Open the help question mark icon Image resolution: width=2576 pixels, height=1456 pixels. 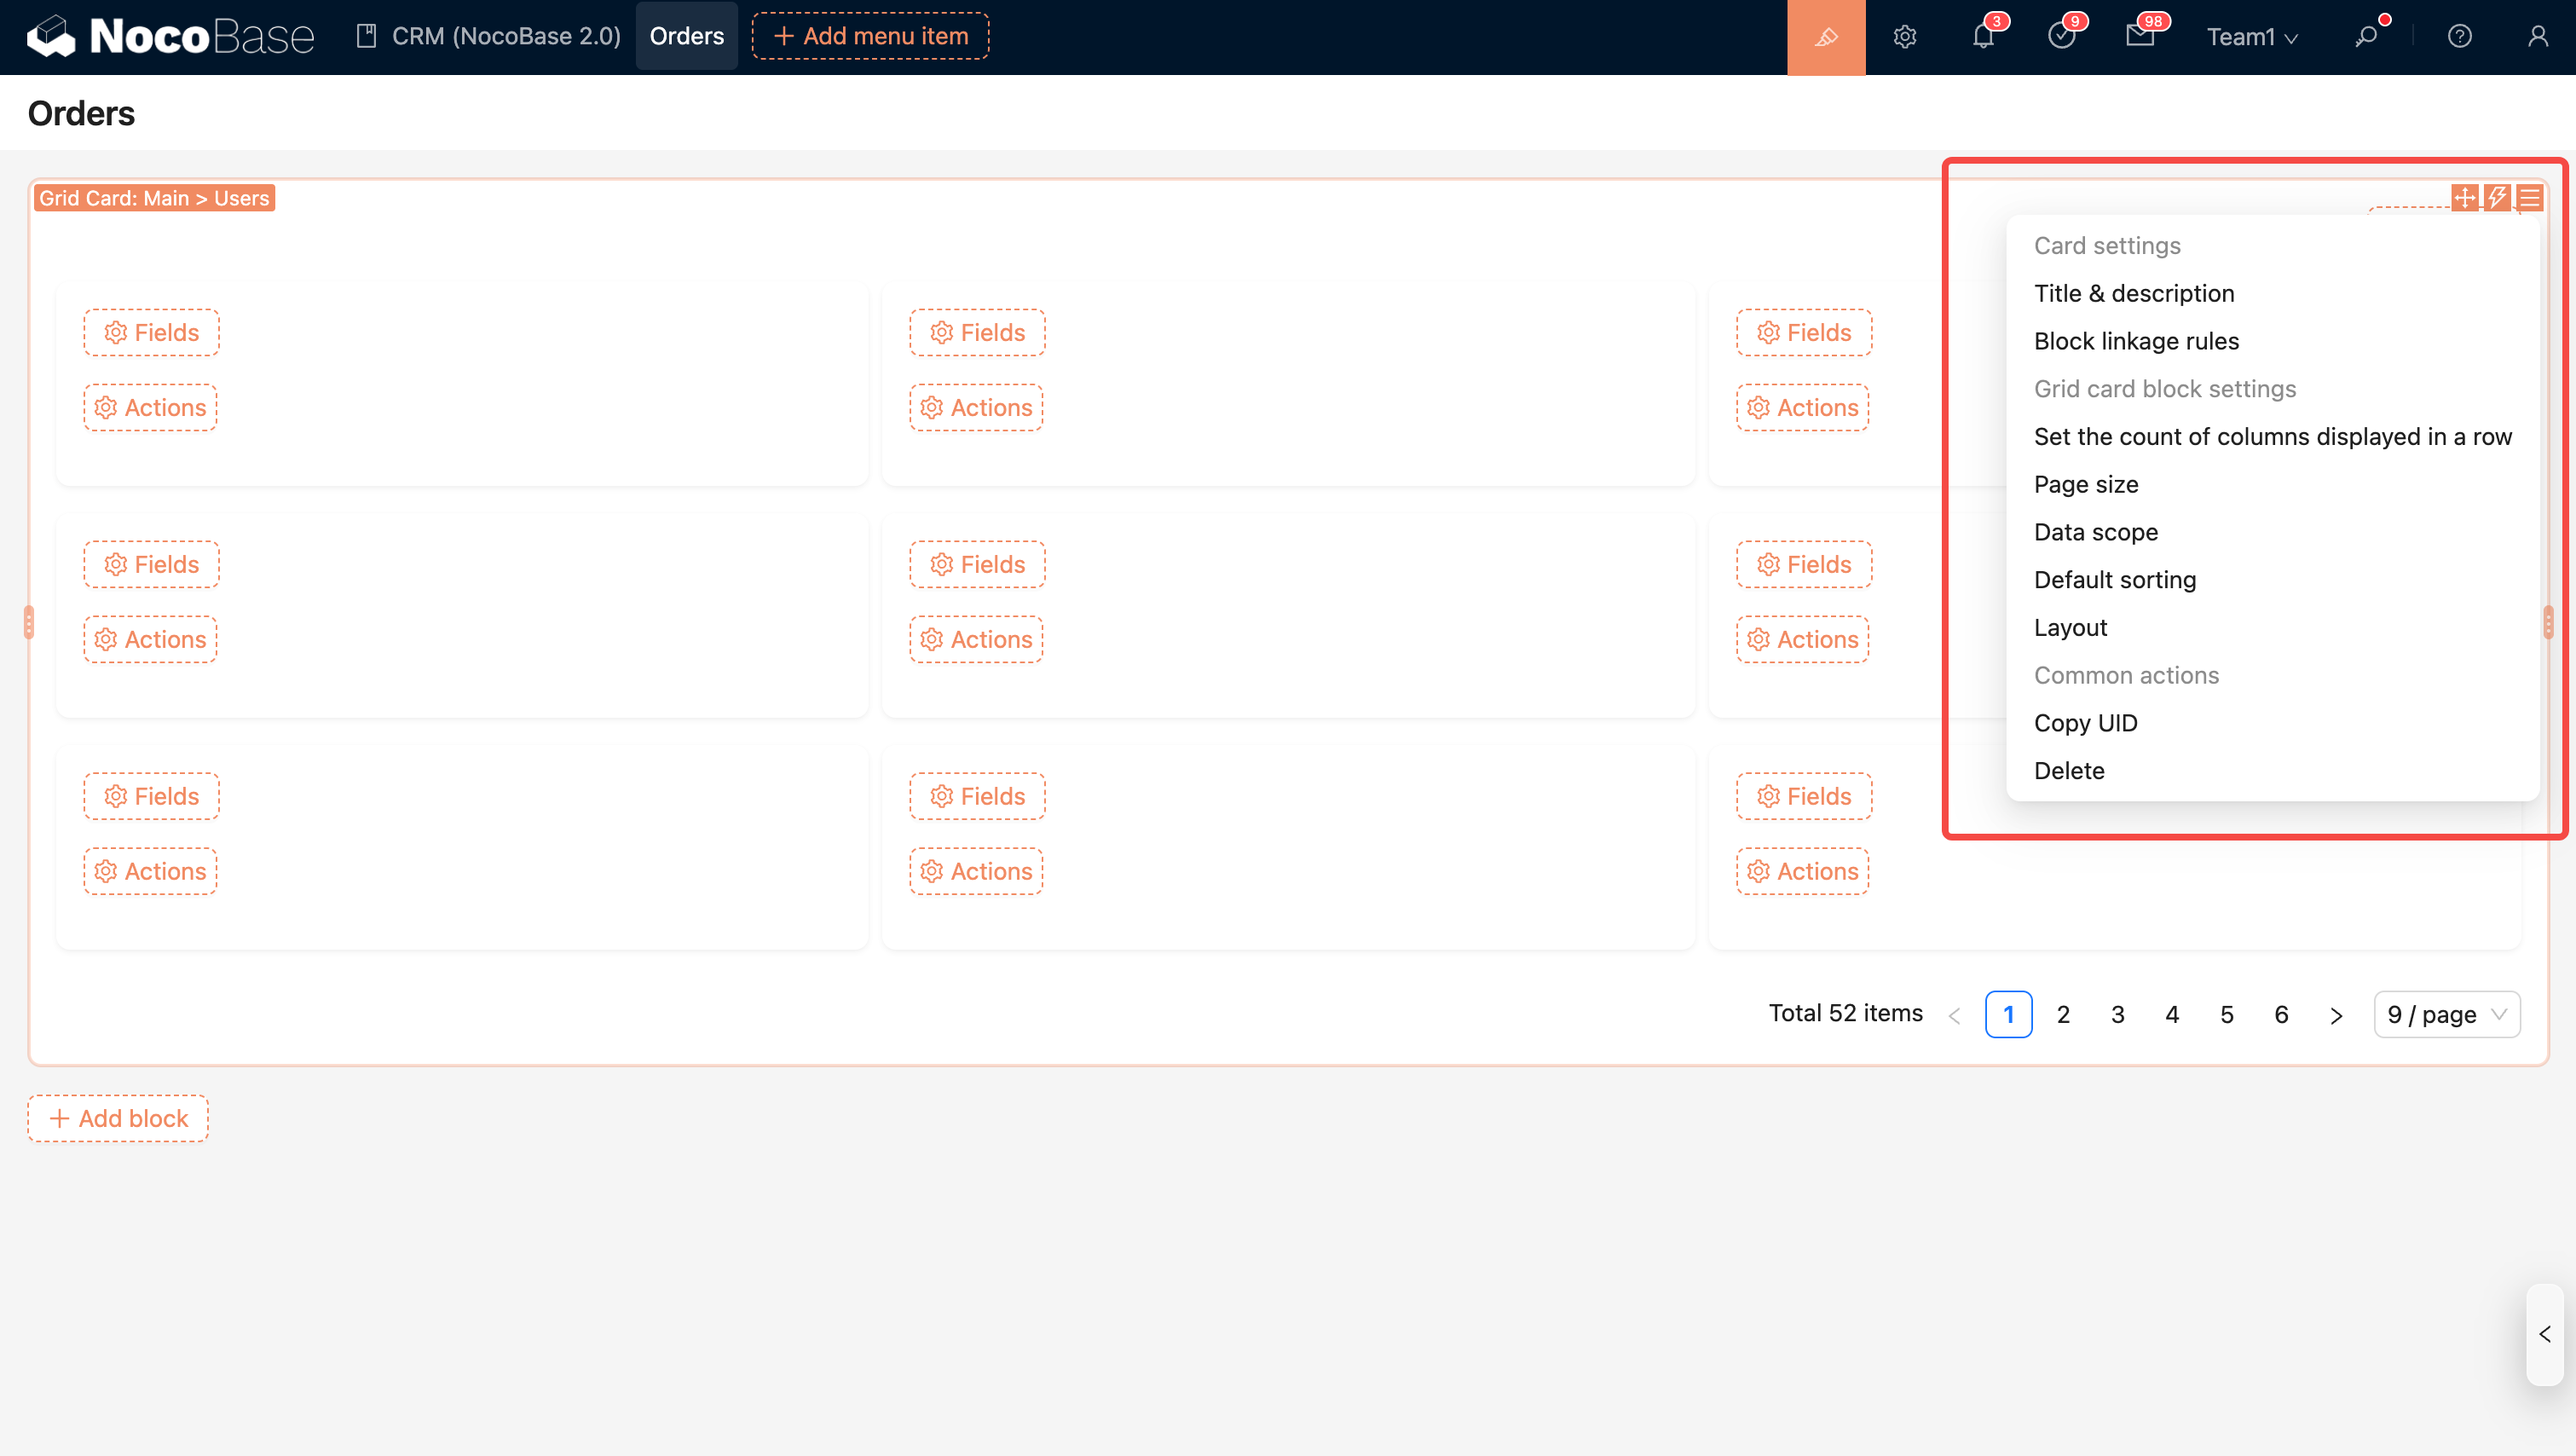[2459, 37]
